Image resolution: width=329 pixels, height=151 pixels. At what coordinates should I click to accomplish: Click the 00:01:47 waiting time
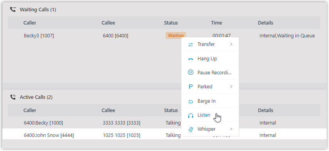(x=222, y=35)
